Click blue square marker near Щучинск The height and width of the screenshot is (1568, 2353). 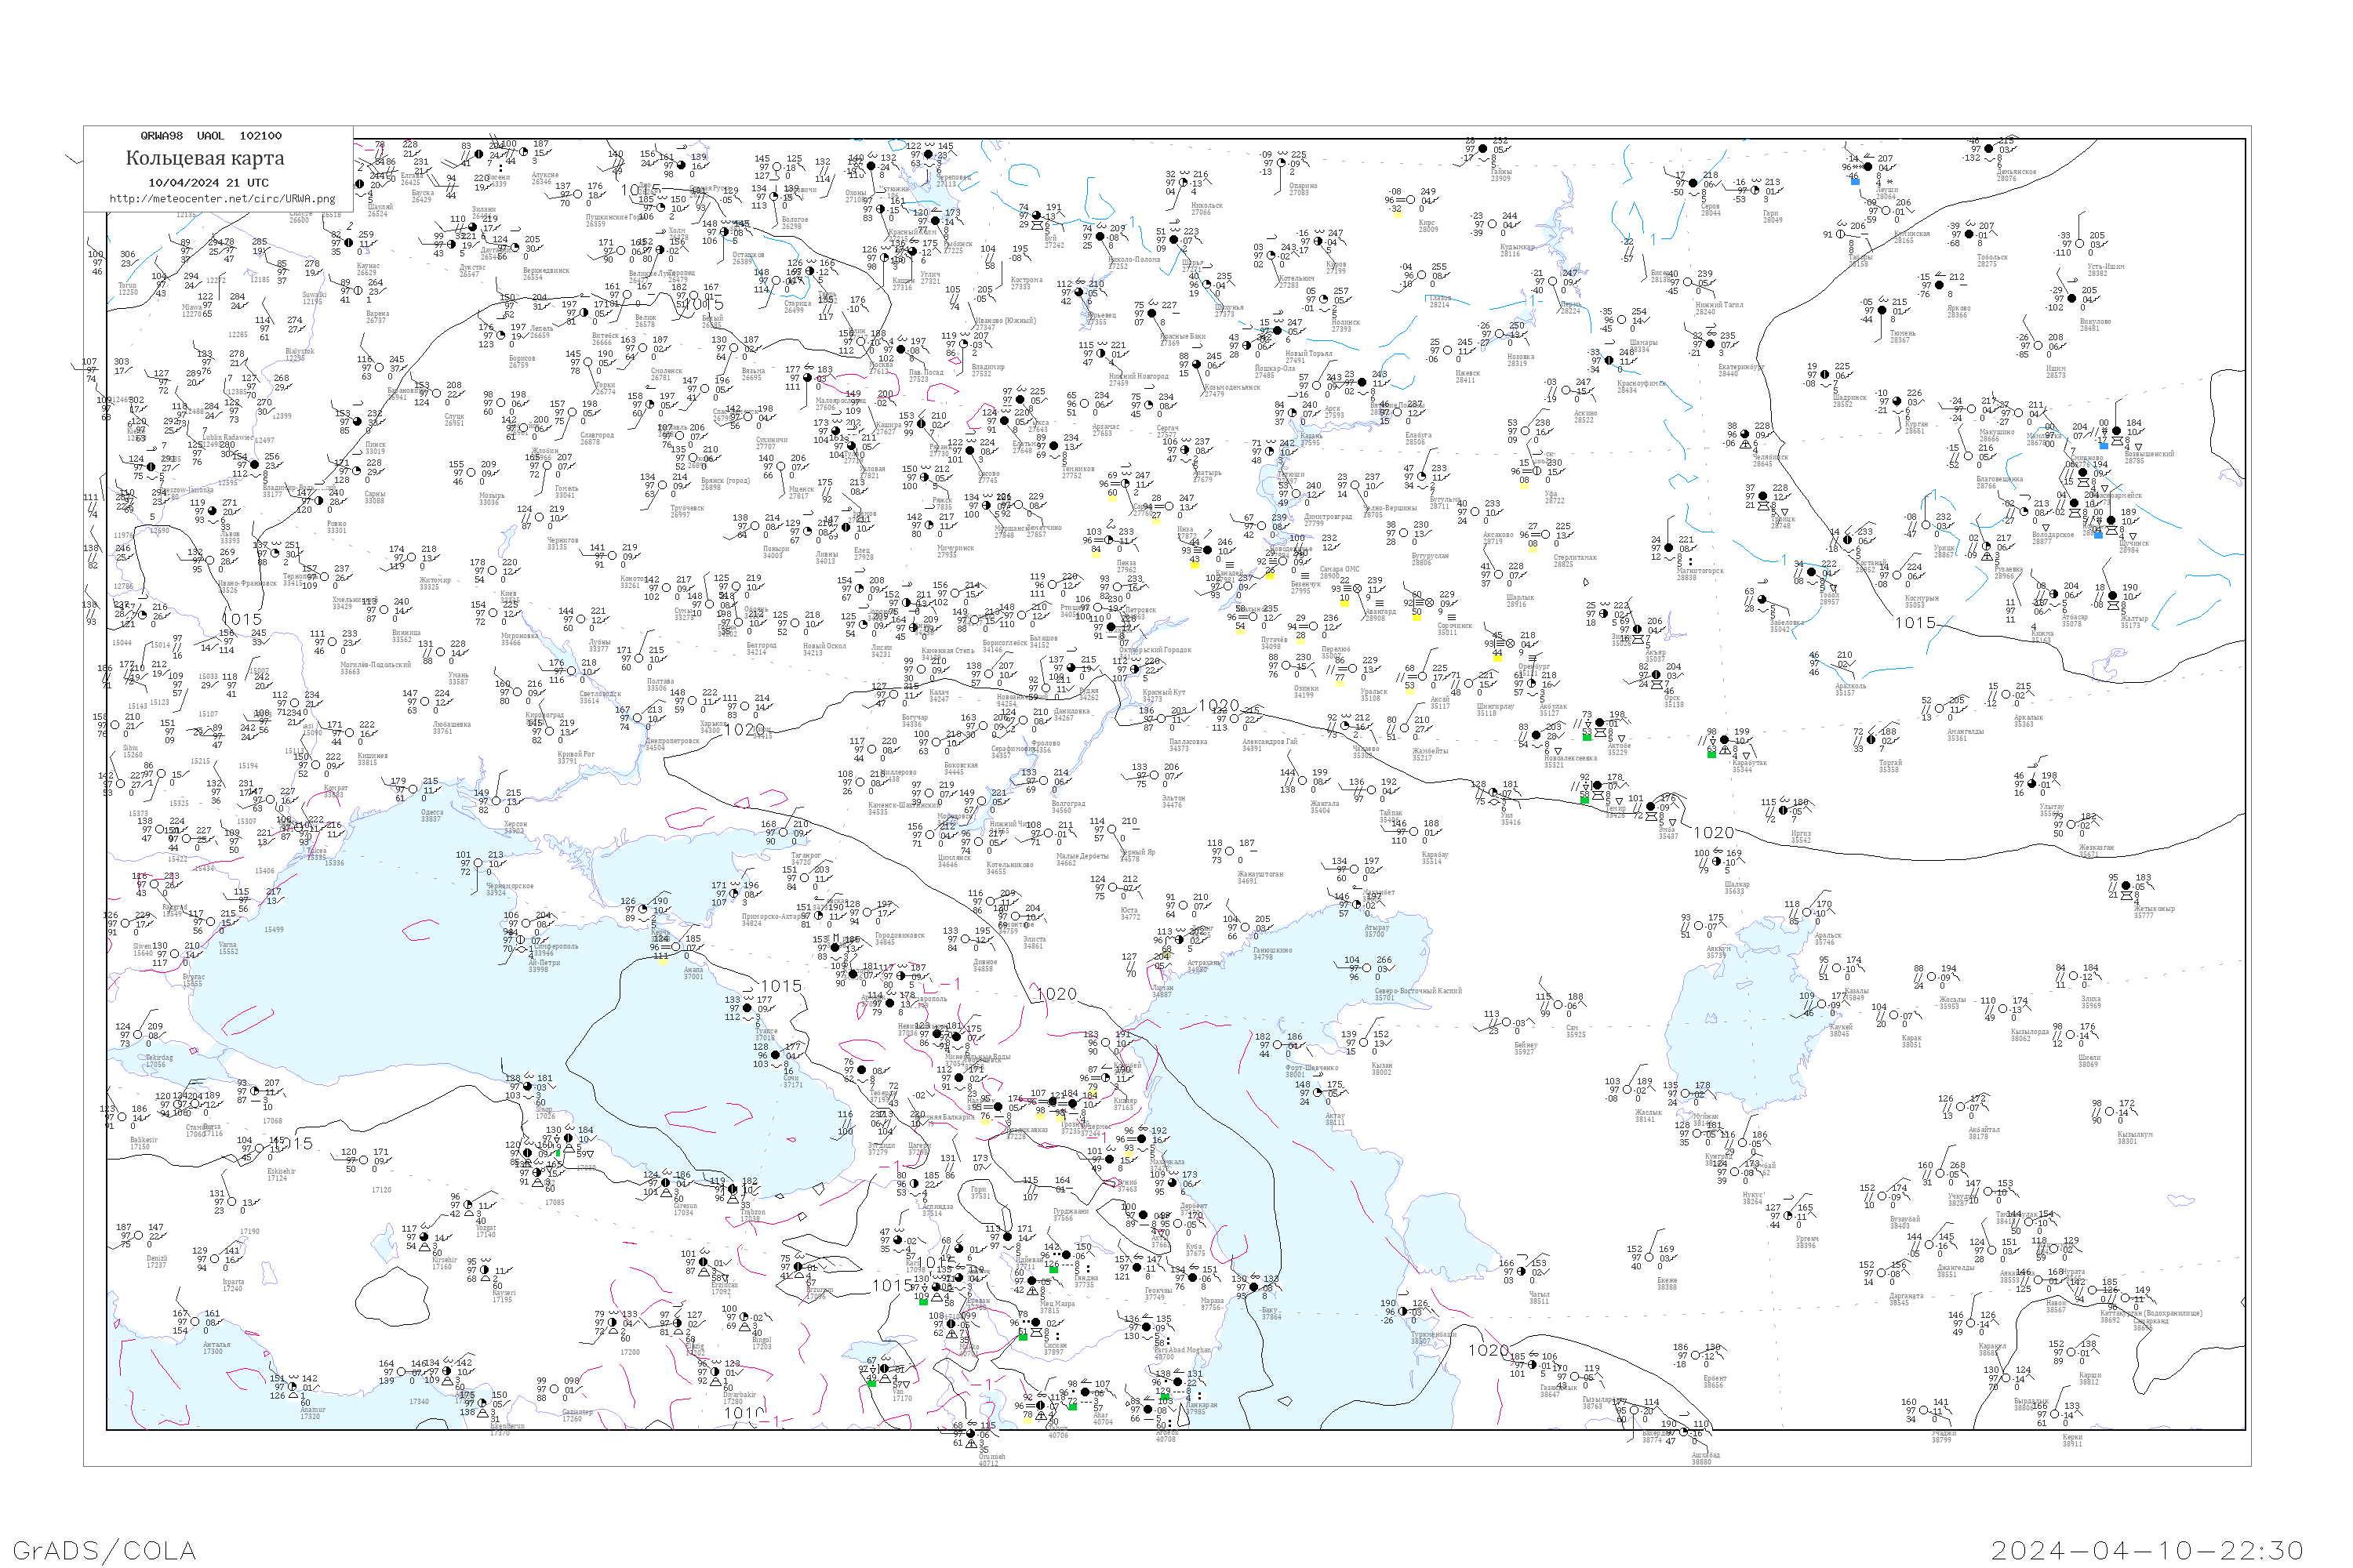[x=2098, y=534]
